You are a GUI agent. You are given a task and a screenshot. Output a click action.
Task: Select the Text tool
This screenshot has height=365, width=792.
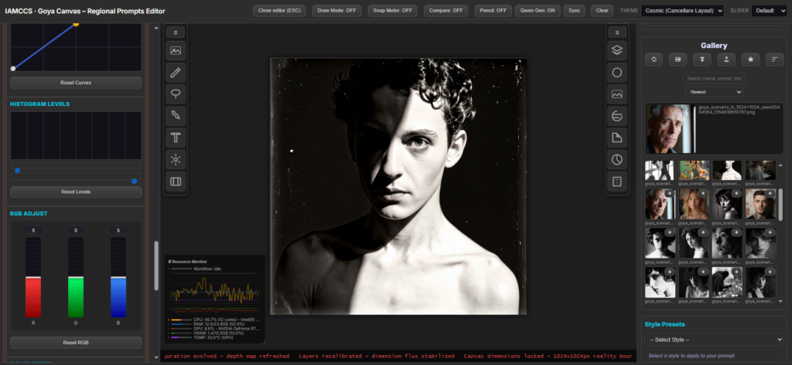(176, 138)
